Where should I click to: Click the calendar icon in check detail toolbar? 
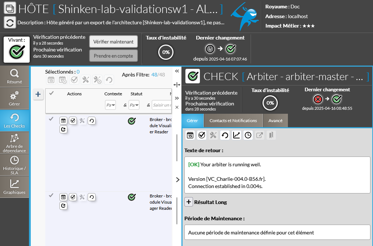point(190,135)
